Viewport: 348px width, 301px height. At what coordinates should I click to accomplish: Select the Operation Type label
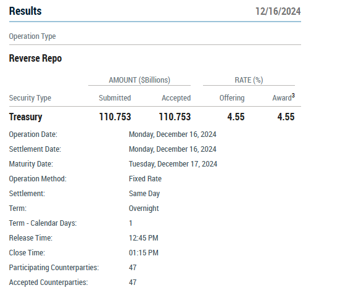[x=33, y=36]
